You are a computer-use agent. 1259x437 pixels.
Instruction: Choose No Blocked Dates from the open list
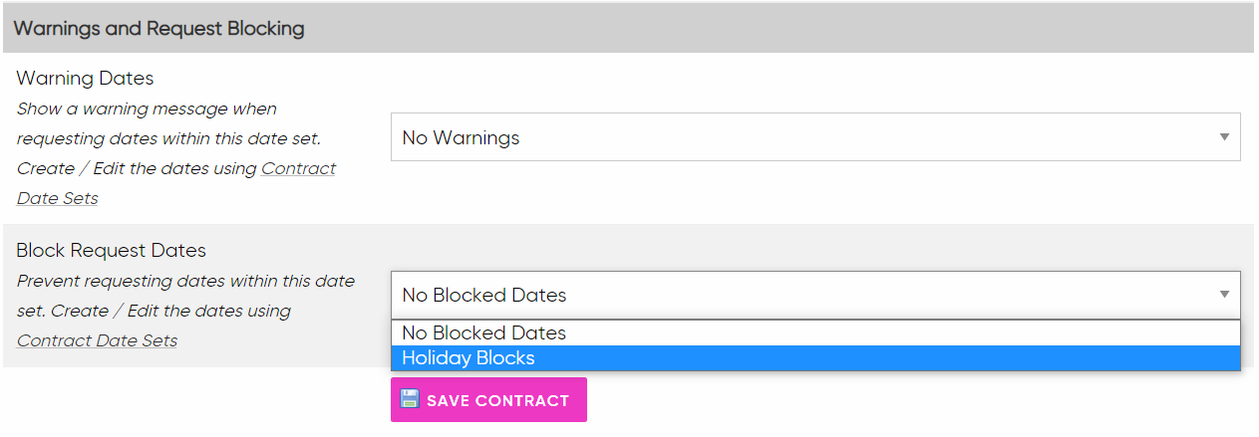point(483,333)
